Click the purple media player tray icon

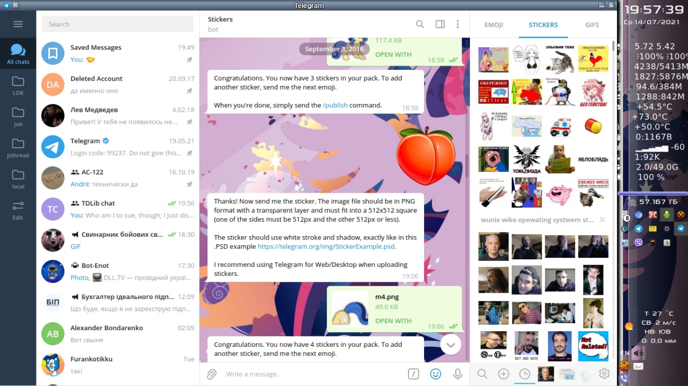pos(666,228)
